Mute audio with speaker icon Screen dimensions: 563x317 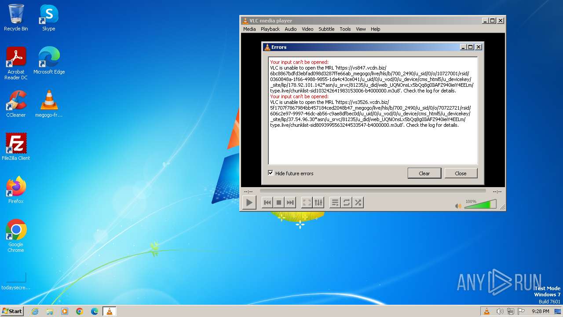[458, 206]
